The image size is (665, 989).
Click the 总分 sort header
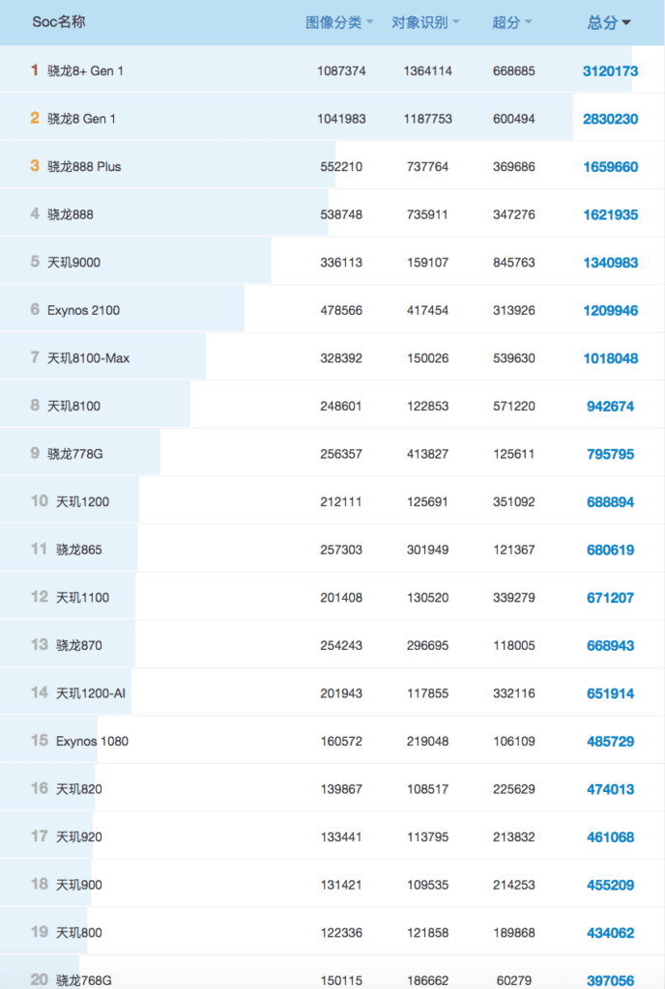(609, 22)
